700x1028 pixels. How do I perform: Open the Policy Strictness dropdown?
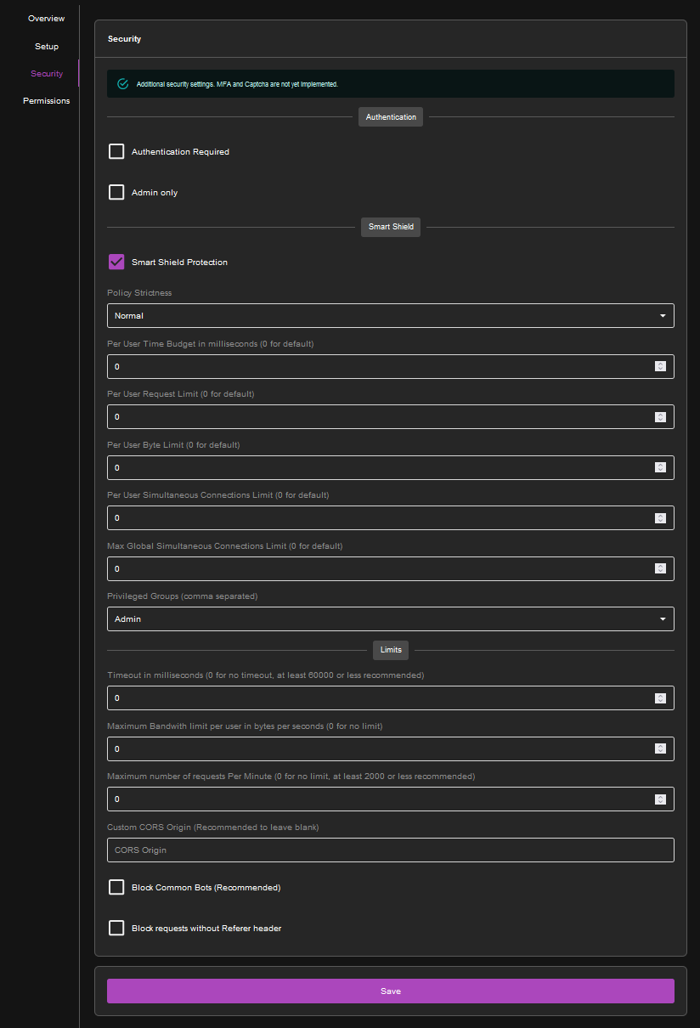391,315
